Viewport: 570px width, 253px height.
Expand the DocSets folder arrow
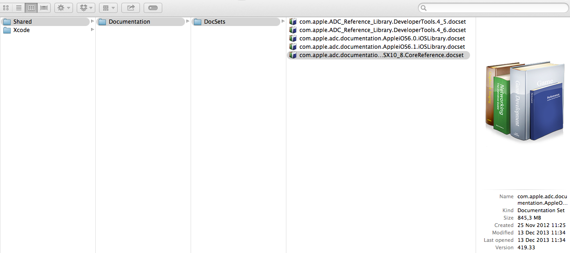coord(283,21)
